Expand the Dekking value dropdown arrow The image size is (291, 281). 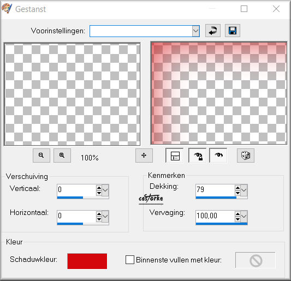[244, 190]
